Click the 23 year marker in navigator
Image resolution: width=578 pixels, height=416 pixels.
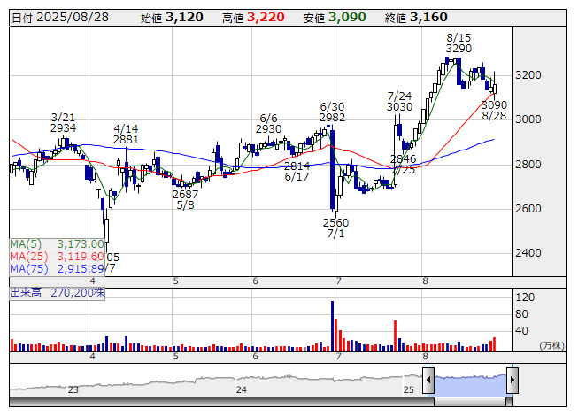pos(73,389)
